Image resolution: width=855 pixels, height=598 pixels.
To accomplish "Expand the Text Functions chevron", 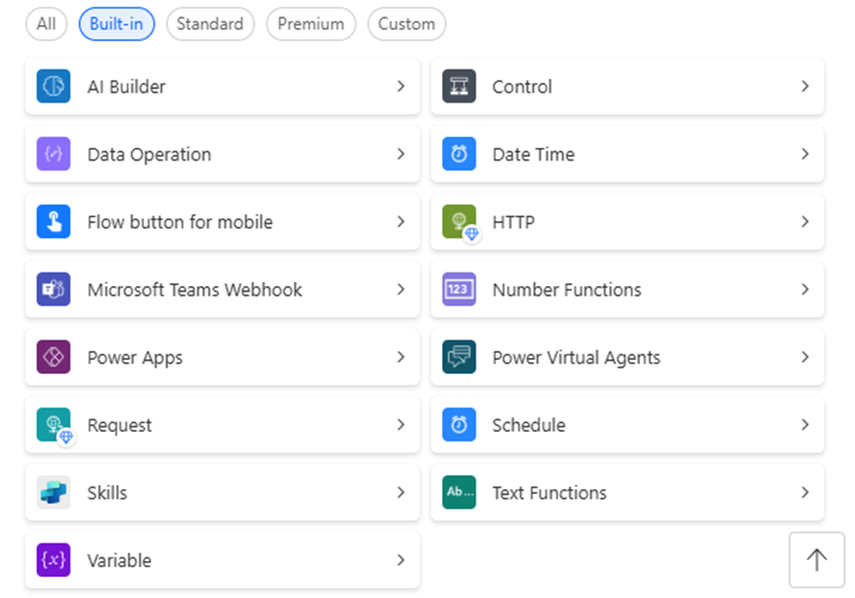I will click(x=804, y=492).
